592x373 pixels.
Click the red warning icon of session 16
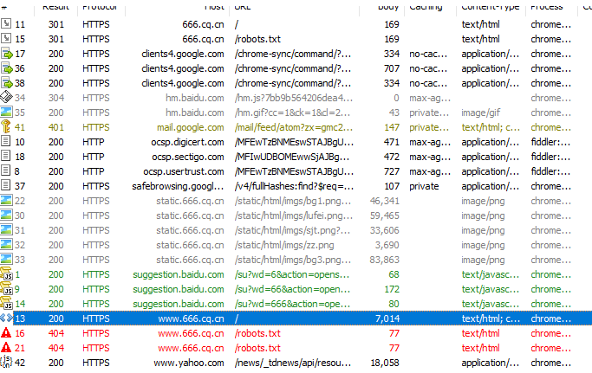tap(6, 332)
